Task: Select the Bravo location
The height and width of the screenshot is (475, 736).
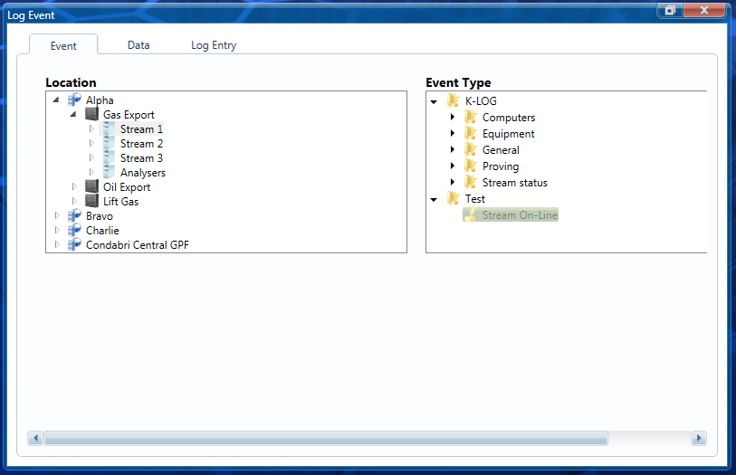Action: (100, 216)
